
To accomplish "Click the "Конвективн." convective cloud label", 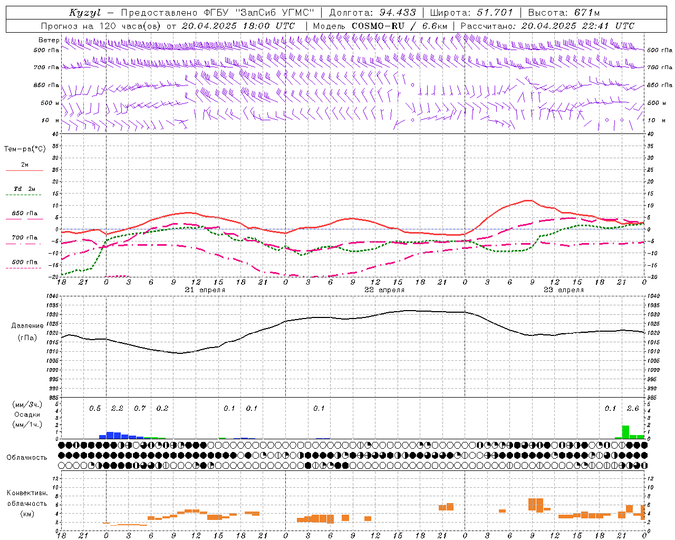I will [27, 493].
